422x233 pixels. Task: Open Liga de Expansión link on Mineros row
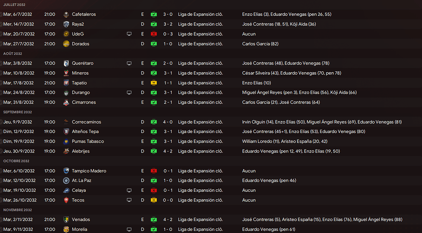200,73
